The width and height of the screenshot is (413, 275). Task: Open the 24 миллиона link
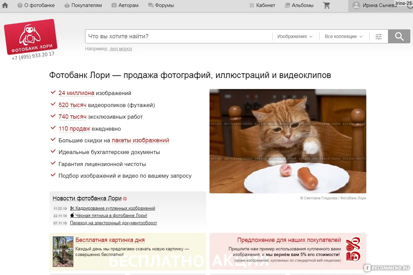pyautogui.click(x=76, y=93)
